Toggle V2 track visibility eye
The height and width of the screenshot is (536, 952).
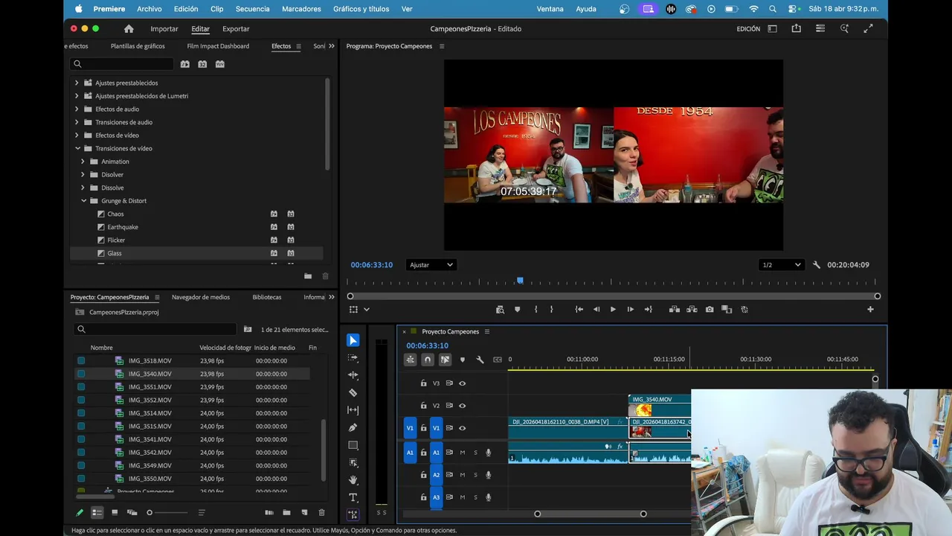coord(462,406)
